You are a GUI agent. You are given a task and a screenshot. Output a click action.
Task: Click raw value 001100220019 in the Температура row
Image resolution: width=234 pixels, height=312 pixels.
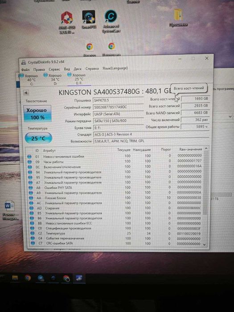(x=189, y=234)
